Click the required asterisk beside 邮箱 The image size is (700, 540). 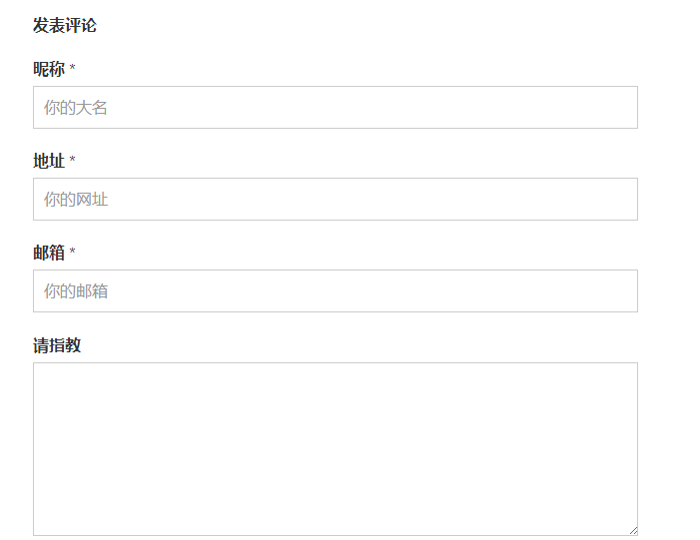72,252
